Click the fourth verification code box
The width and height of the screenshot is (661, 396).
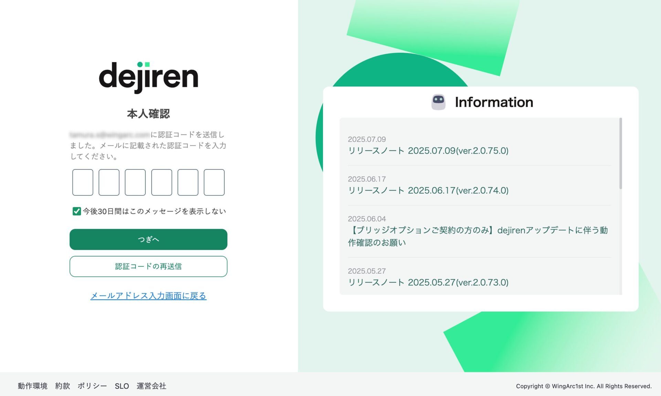[x=161, y=182]
